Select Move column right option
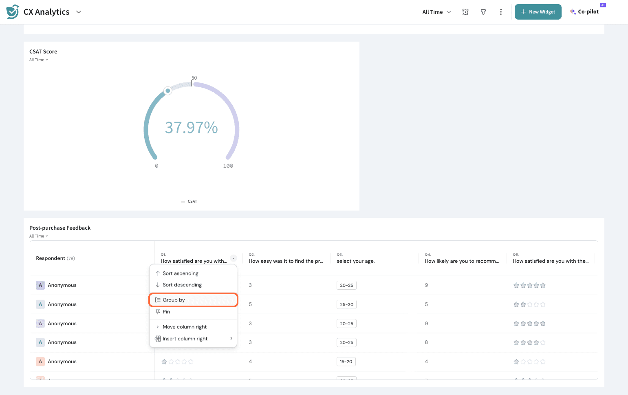 pos(185,327)
